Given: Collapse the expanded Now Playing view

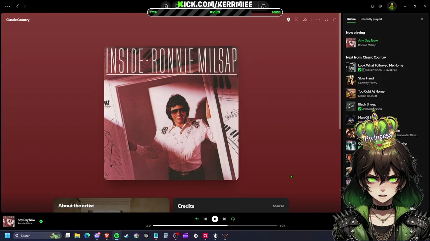Looking at the screenshot, I should click(334, 19).
